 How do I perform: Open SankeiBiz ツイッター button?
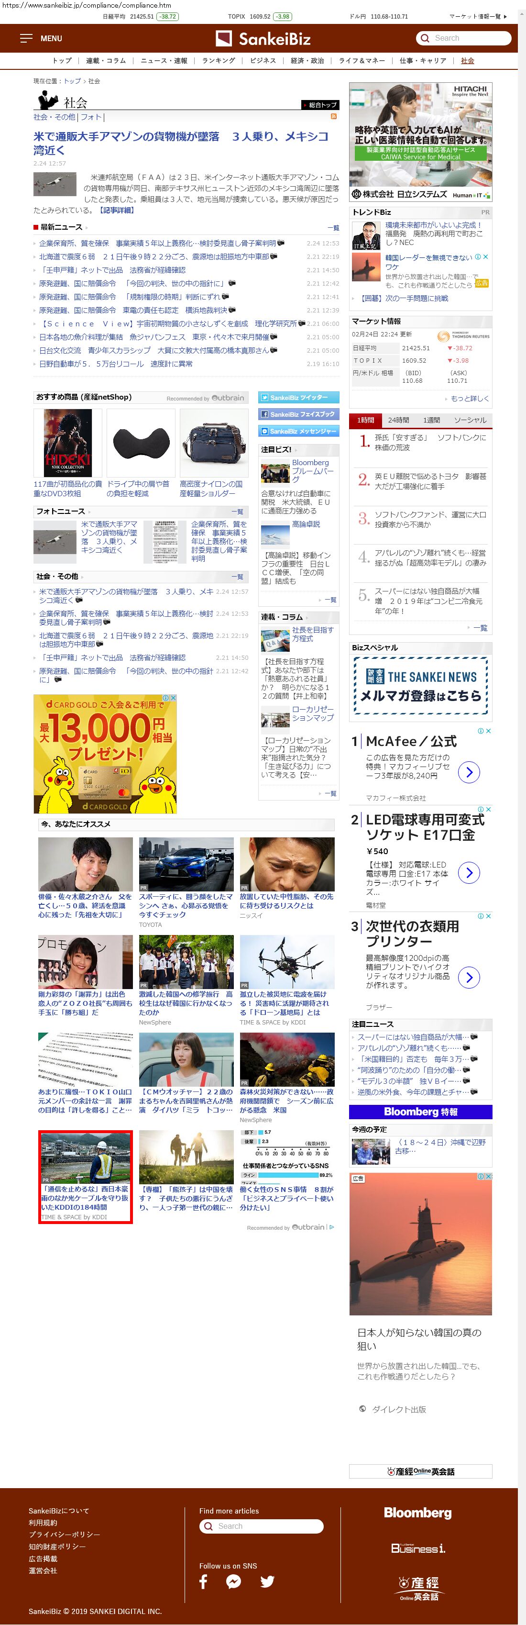pyautogui.click(x=298, y=398)
